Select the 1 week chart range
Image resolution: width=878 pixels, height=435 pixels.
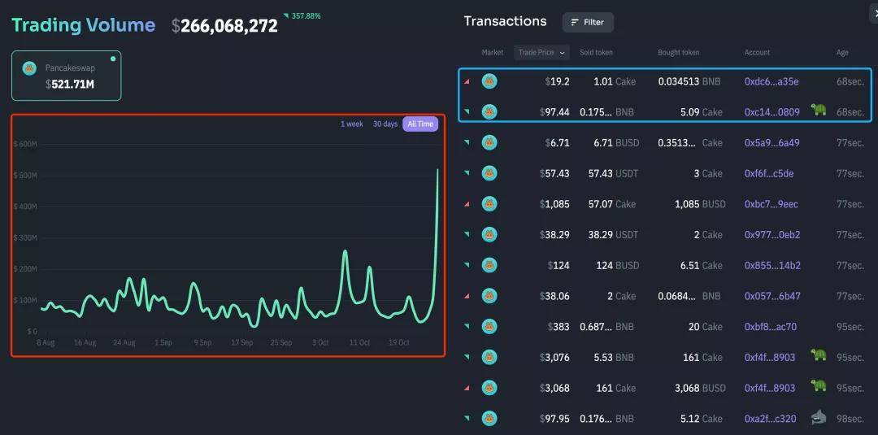[x=352, y=124]
